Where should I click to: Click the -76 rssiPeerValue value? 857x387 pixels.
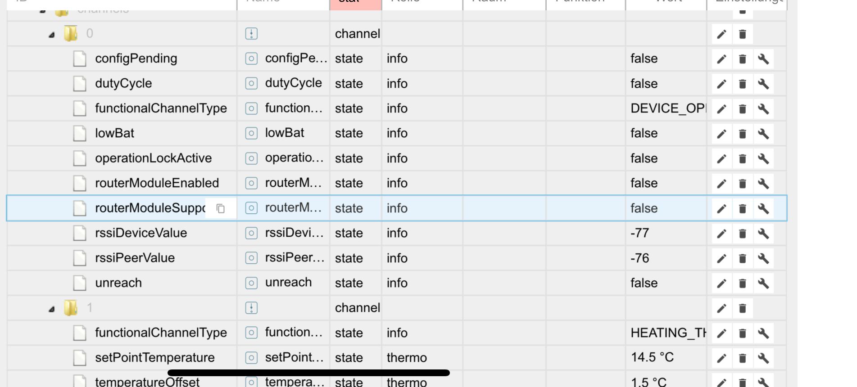(x=639, y=258)
